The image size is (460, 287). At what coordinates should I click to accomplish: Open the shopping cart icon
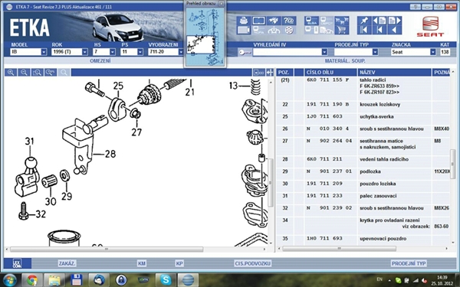(341, 30)
